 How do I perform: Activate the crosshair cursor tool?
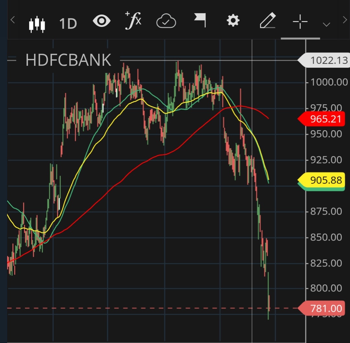tap(300, 21)
